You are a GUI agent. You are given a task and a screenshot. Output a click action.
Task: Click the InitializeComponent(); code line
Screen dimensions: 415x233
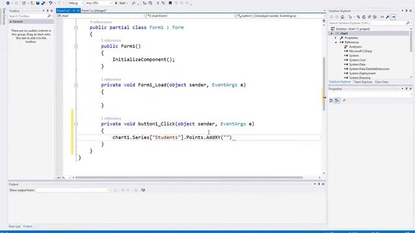144,60
